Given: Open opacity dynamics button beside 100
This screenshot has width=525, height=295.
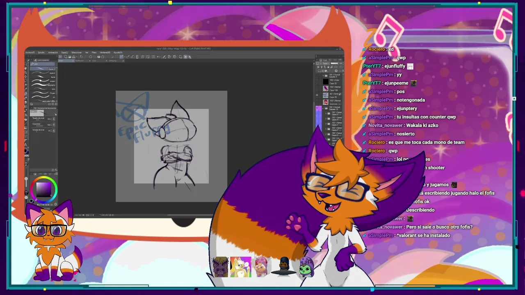Looking at the screenshot, I should click(x=54, y=125).
